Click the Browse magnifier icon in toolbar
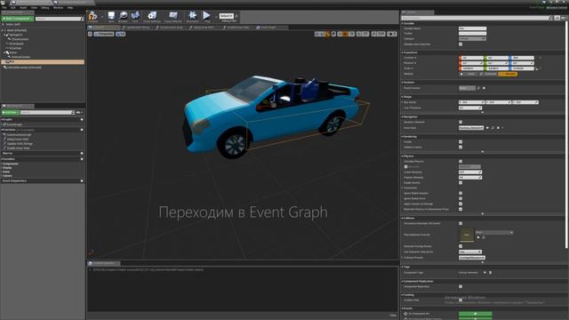Image resolution: width=569 pixels, height=320 pixels. click(123, 16)
